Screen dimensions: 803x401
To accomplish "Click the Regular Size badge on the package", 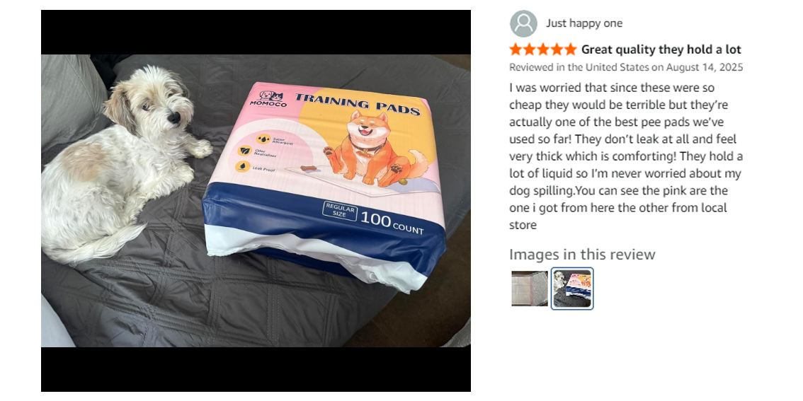I will click(x=339, y=211).
